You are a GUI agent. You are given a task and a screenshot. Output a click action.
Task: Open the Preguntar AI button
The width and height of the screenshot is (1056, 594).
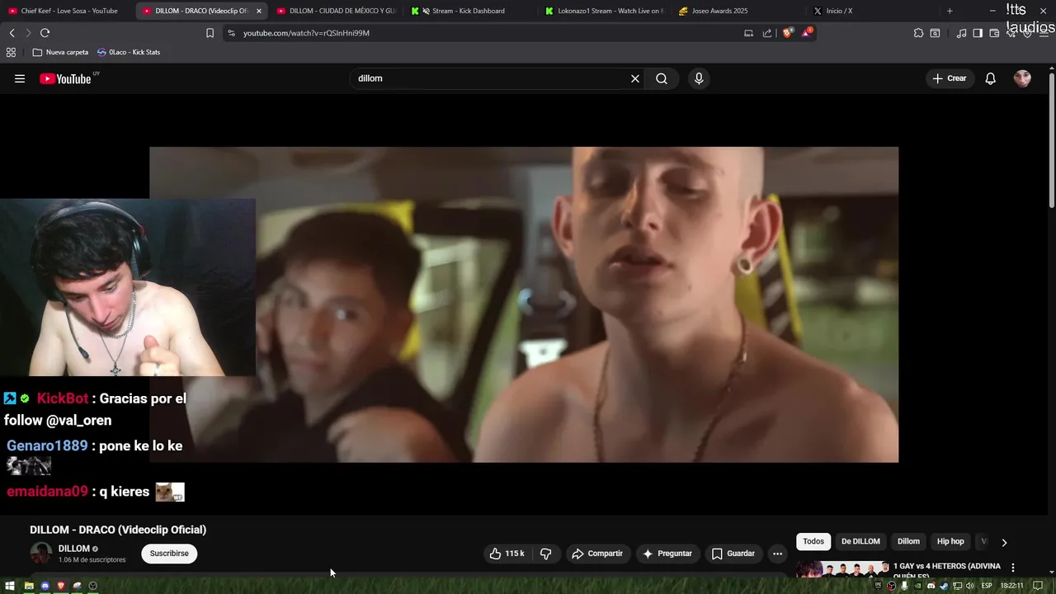point(667,554)
